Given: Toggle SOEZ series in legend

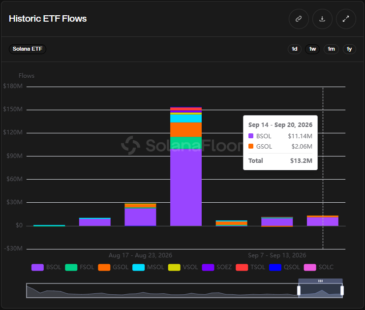Looking at the screenshot, I should (x=217, y=267).
